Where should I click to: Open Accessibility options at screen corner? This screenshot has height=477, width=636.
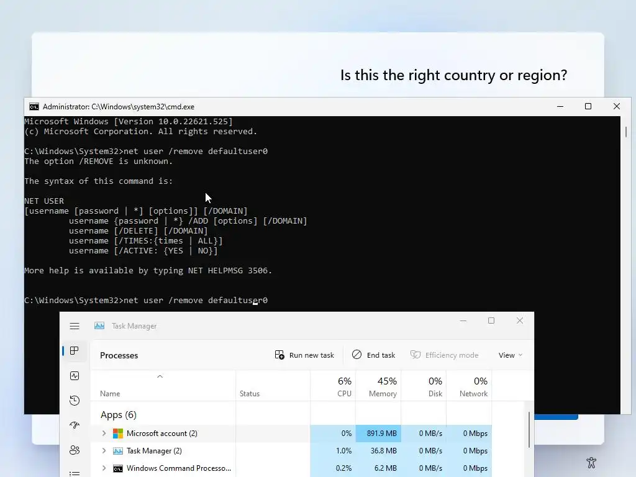pyautogui.click(x=591, y=462)
